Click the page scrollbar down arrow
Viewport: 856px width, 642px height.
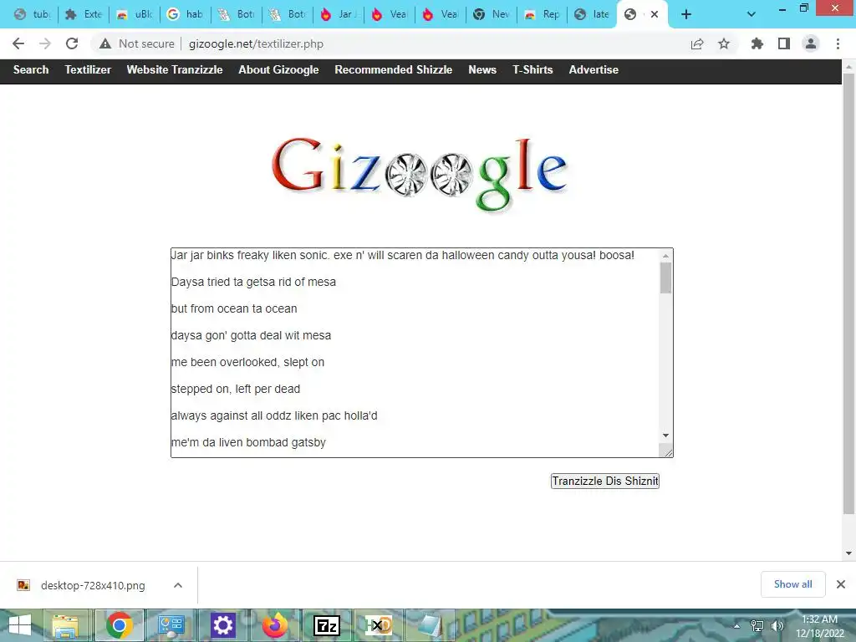(x=848, y=553)
